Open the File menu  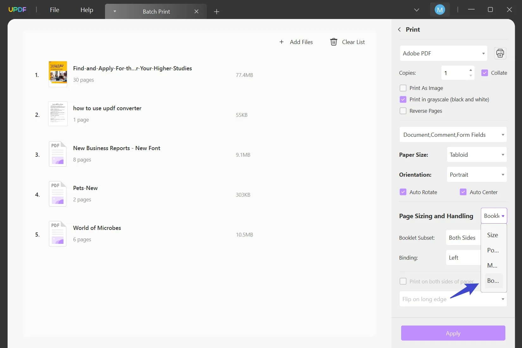click(x=54, y=10)
